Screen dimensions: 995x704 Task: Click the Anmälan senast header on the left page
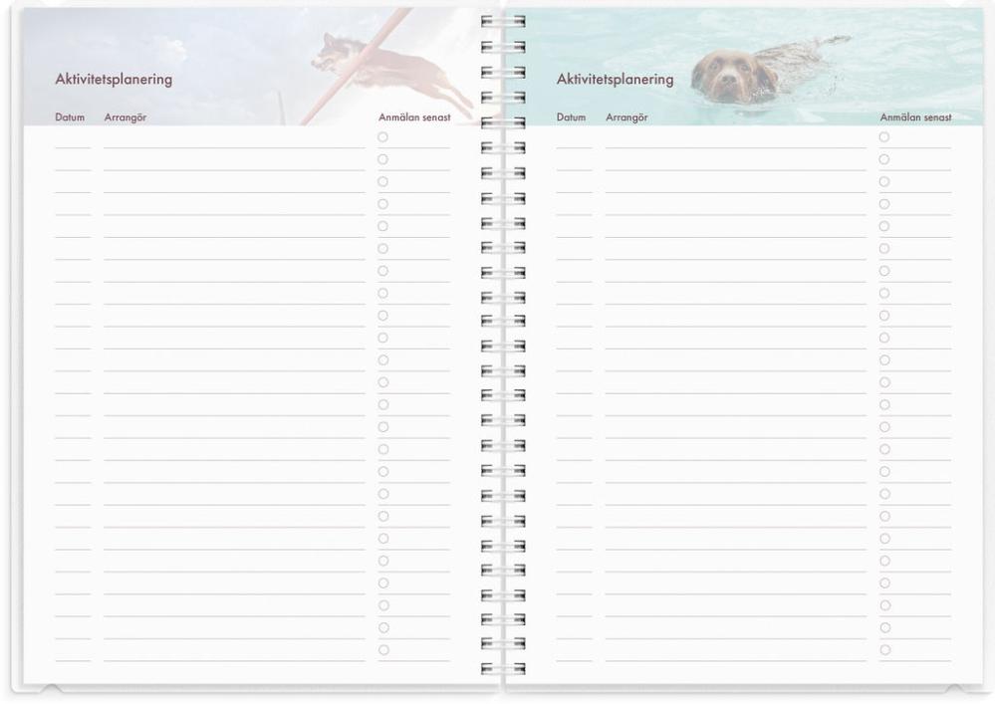click(x=414, y=117)
